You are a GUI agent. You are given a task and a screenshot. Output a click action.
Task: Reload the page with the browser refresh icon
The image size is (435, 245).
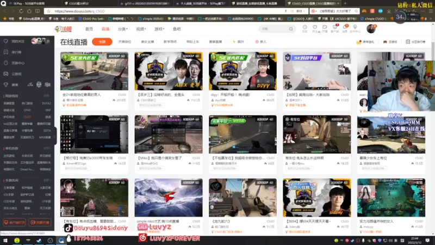pos(21,11)
